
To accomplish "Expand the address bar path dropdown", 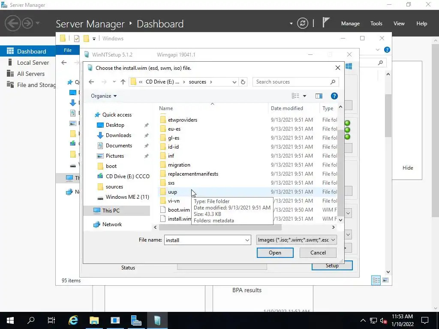I will click(235, 82).
